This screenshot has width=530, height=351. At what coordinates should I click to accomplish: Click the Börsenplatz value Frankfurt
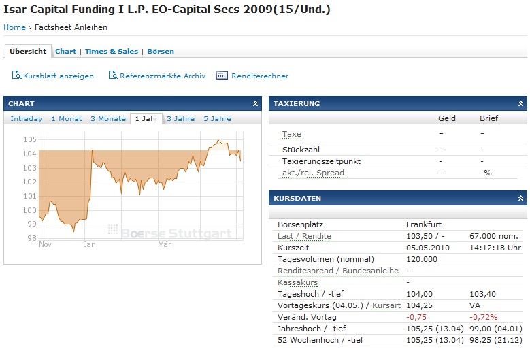pyautogui.click(x=424, y=224)
